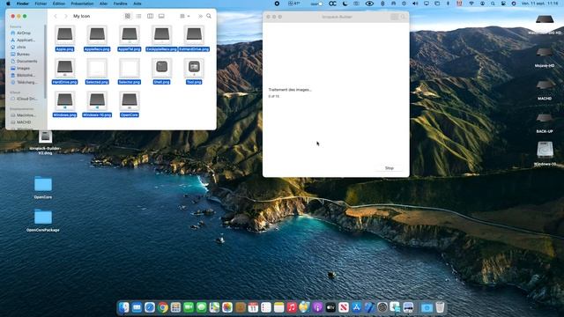Select the Windows-10.png file icon
564x317 pixels.
97,100
